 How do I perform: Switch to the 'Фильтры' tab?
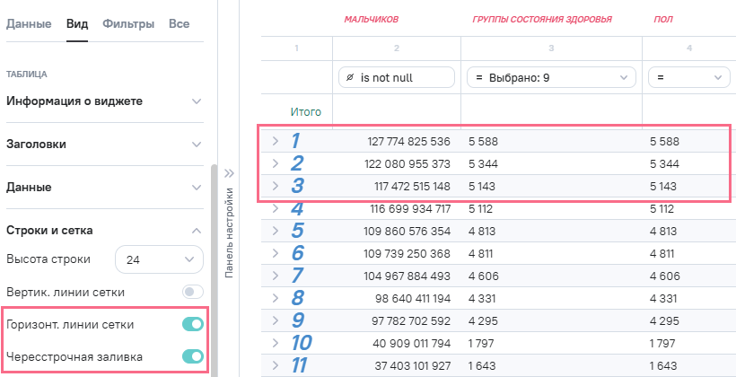127,23
